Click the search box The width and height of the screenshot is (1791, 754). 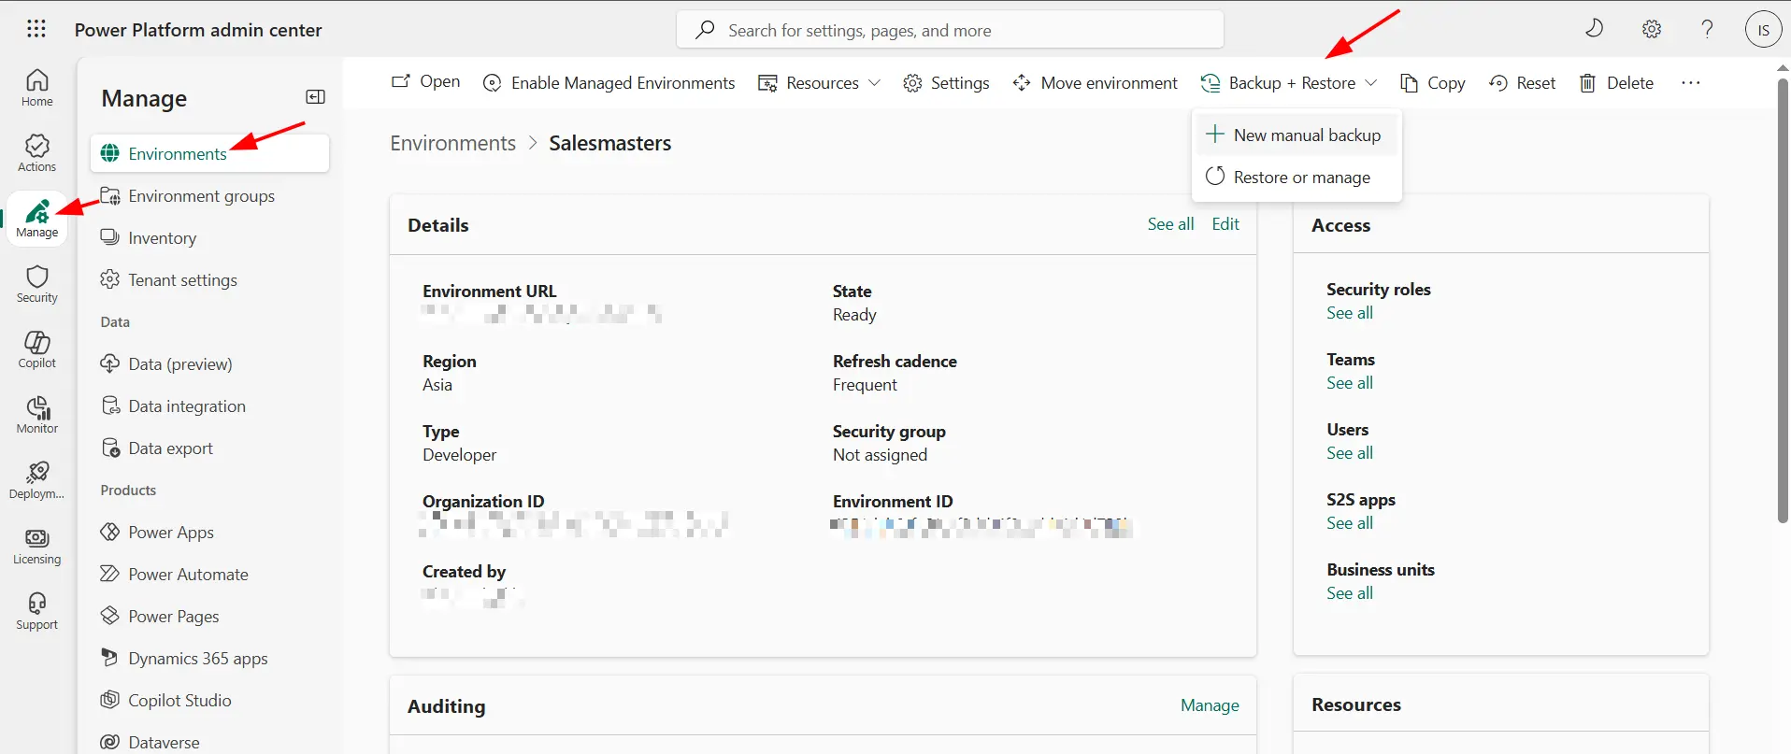pos(950,30)
